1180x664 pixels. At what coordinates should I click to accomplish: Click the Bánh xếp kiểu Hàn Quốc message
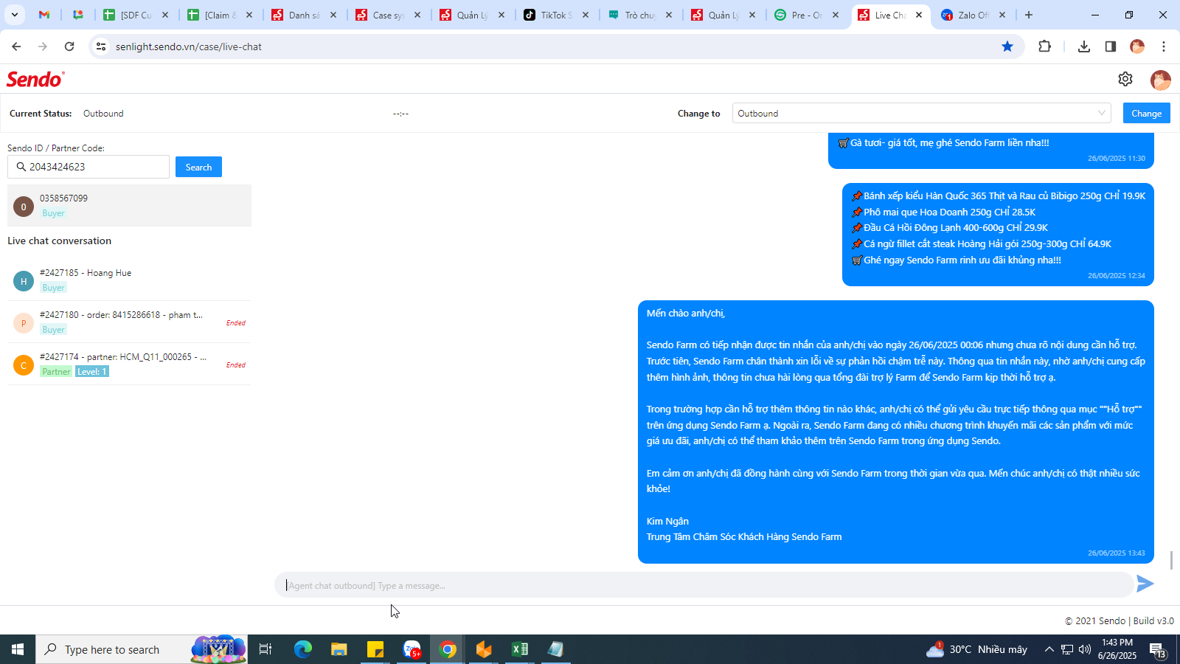998,234
